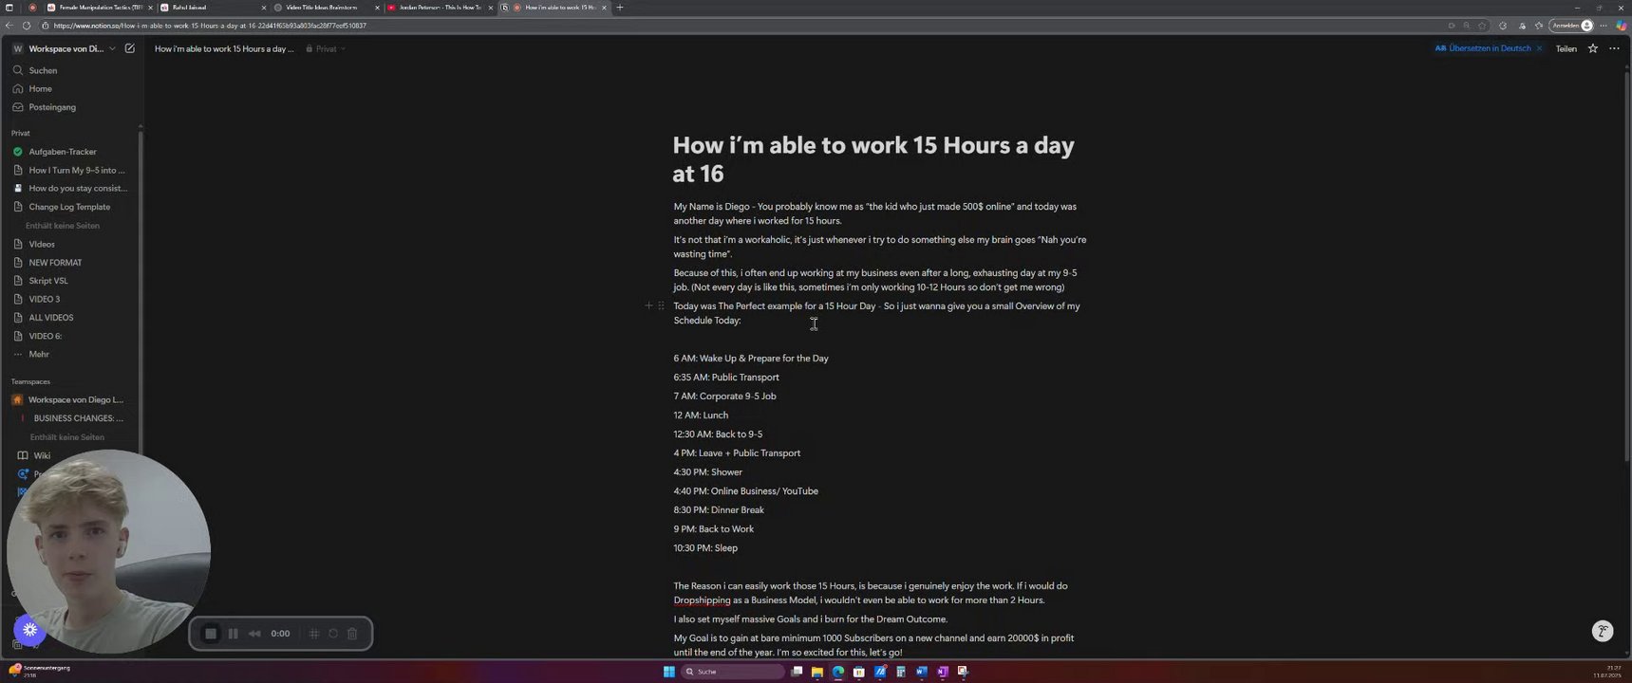Open Word from the taskbar
This screenshot has height=683, width=1632.
921,672
